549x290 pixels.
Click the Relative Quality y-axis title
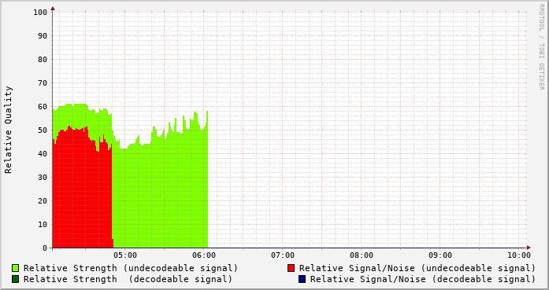pos(8,130)
